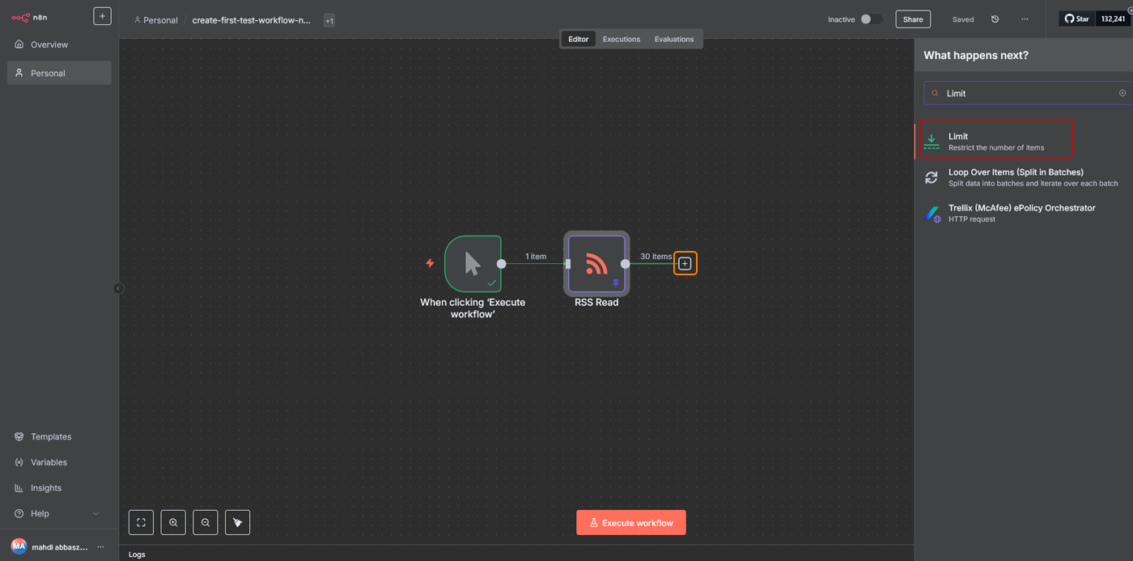
Task: Click the Share button
Action: tap(912, 19)
